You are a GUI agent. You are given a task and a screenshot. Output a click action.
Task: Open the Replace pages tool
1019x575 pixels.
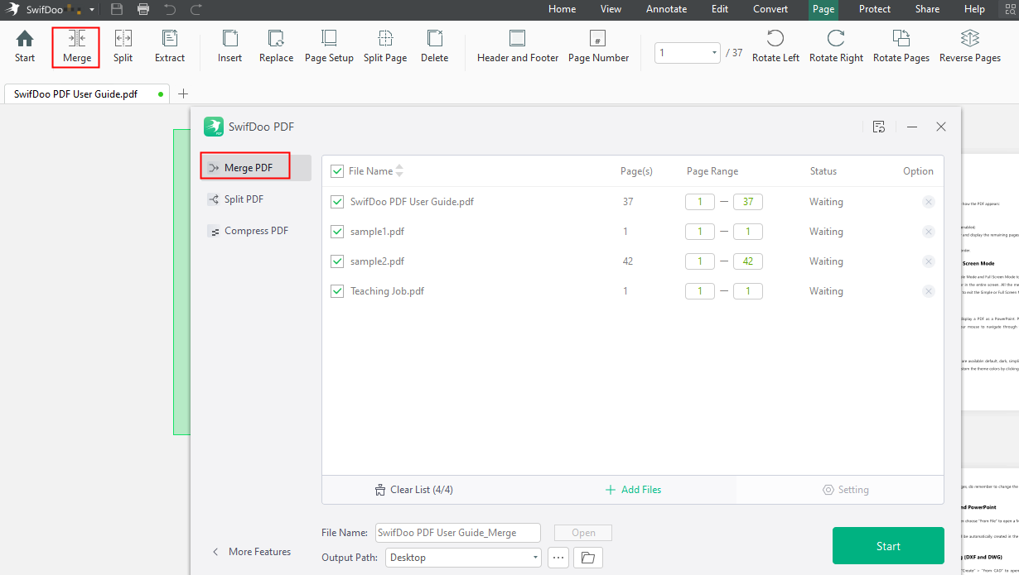[276, 46]
